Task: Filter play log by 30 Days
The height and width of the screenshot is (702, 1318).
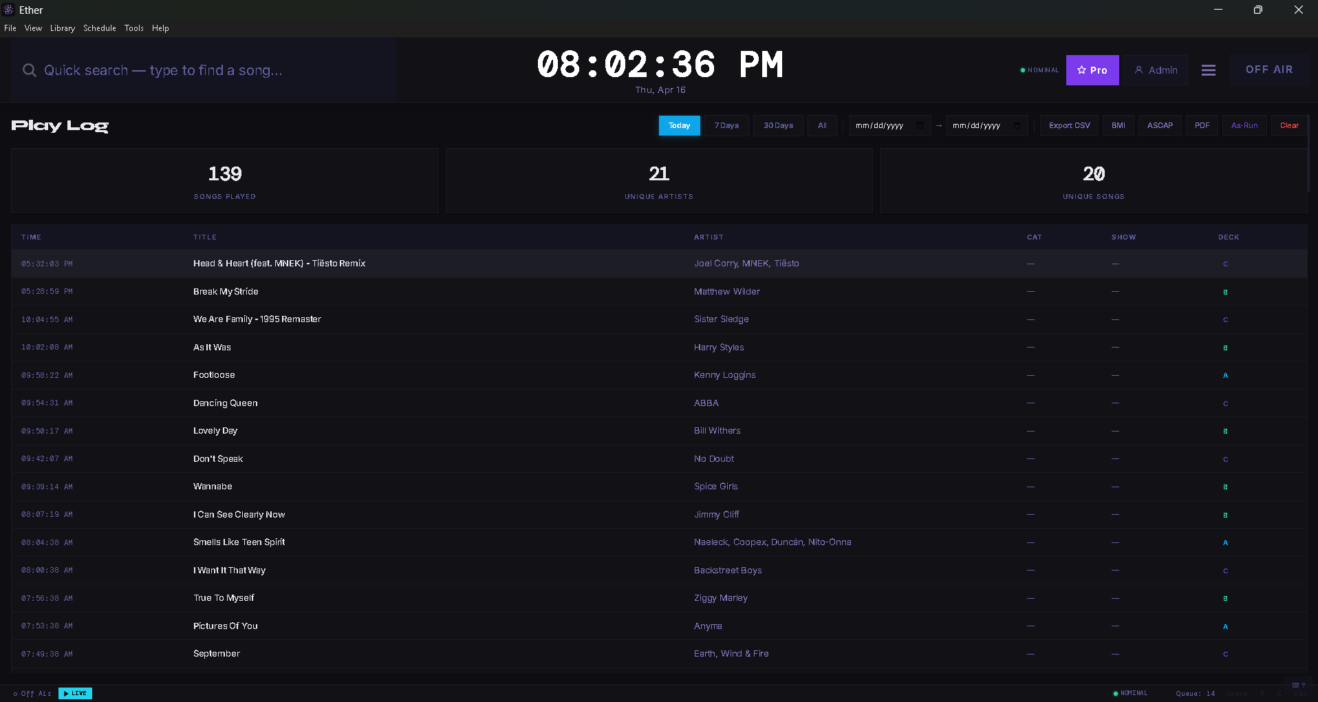Action: (778, 126)
